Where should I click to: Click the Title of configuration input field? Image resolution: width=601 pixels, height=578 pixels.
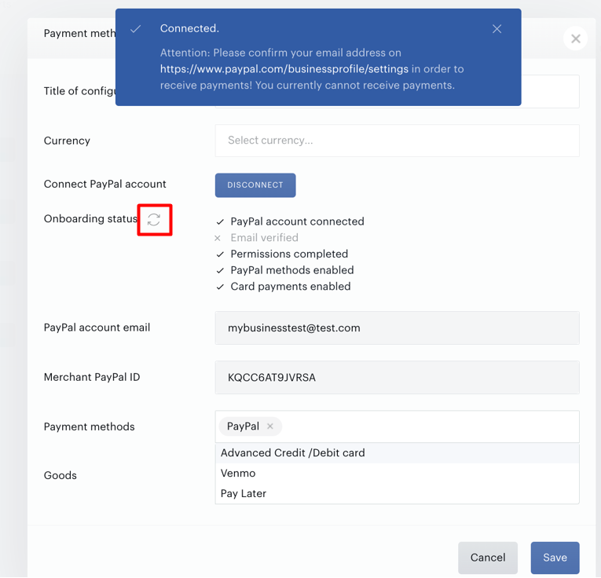tap(551, 91)
